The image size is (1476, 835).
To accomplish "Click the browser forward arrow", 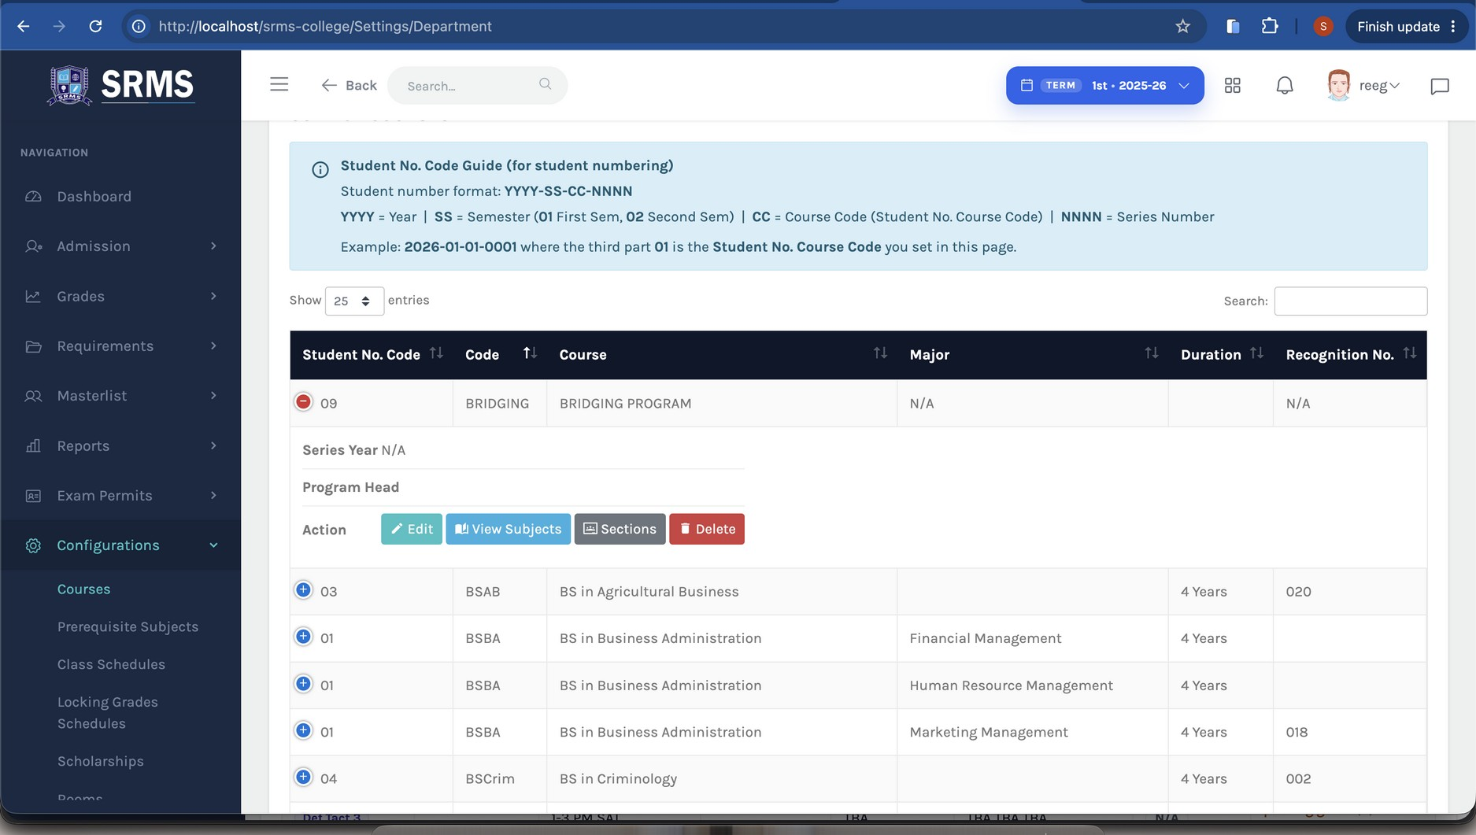I will pyautogui.click(x=59, y=26).
